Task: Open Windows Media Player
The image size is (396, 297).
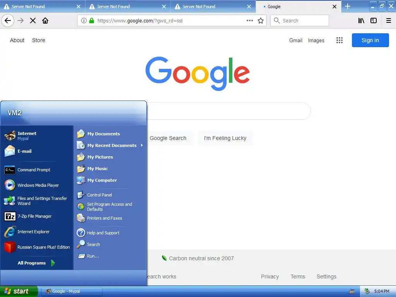Action: (36, 185)
